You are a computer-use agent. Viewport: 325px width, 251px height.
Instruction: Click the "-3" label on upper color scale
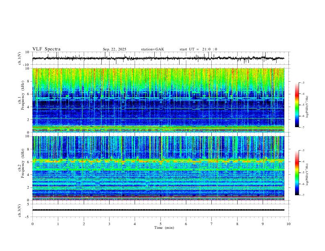pos(302,83)
